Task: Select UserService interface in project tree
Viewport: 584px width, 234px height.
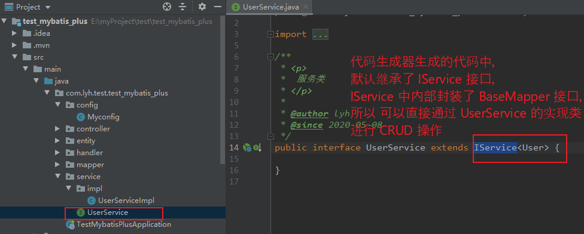Action: point(108,213)
